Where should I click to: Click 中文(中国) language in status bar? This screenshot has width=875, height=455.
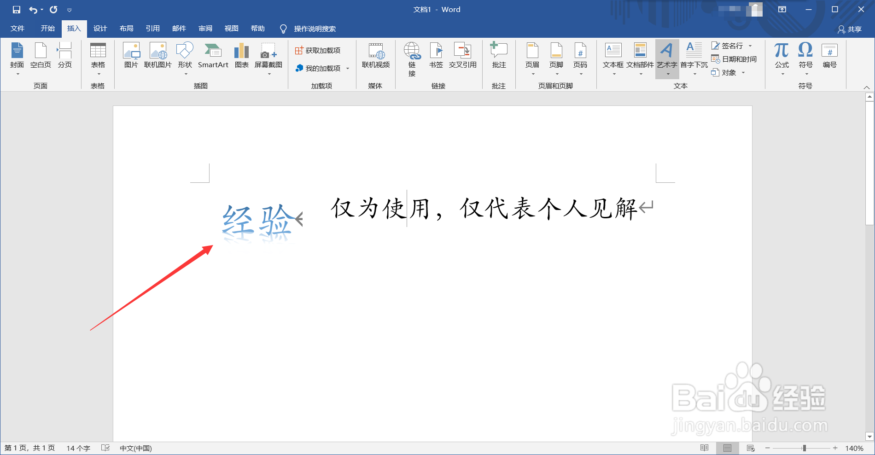click(x=135, y=448)
